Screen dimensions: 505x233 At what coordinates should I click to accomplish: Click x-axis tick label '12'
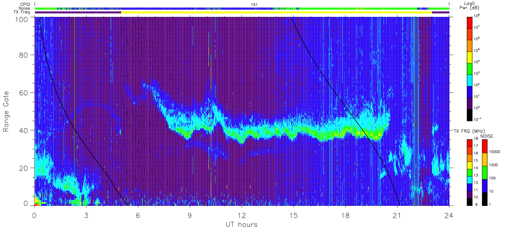click(241, 215)
